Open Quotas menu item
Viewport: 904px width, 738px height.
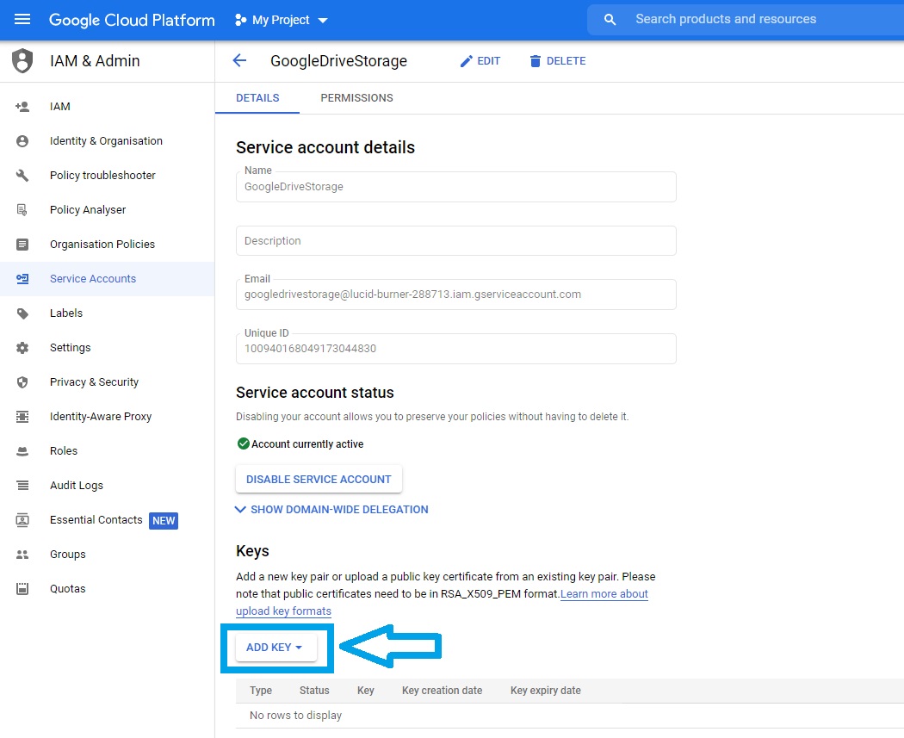(x=108, y=589)
